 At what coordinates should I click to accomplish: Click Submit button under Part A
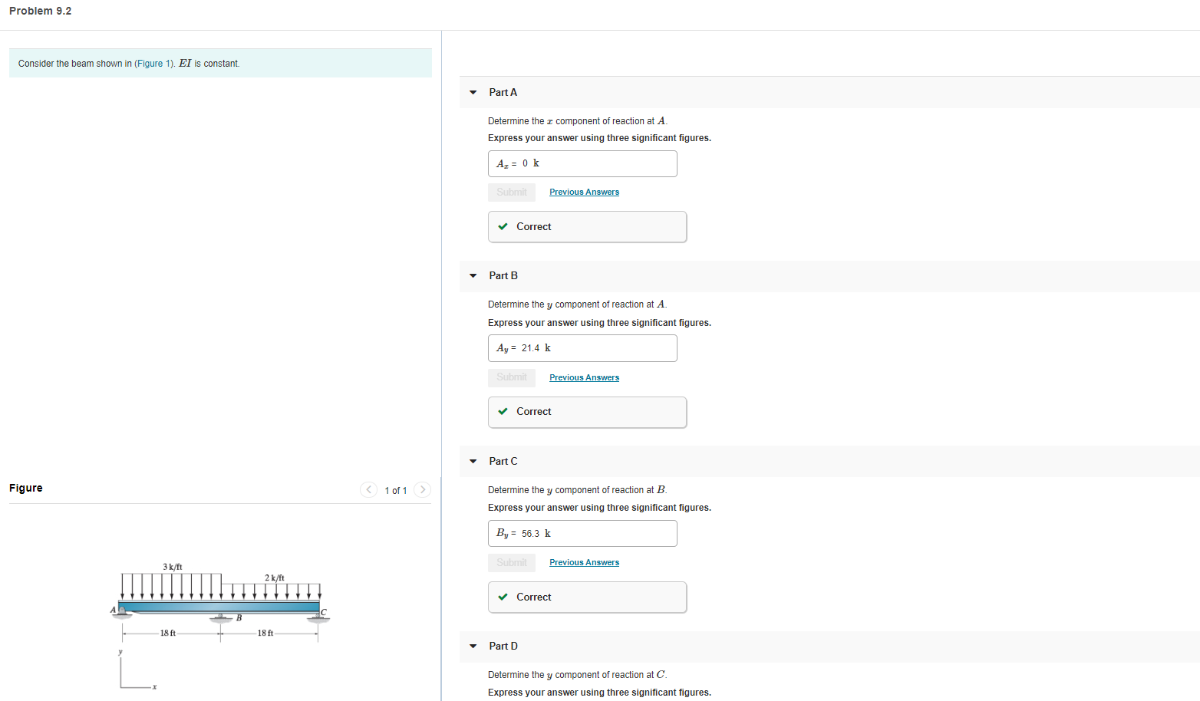pyautogui.click(x=512, y=193)
